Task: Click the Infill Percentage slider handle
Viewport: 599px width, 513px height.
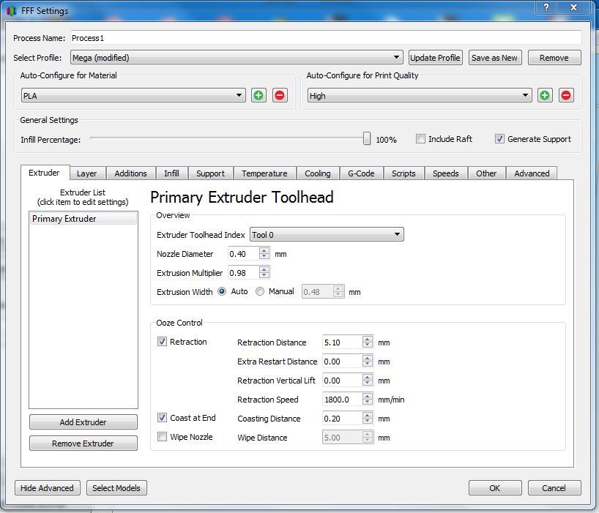Action: point(367,139)
